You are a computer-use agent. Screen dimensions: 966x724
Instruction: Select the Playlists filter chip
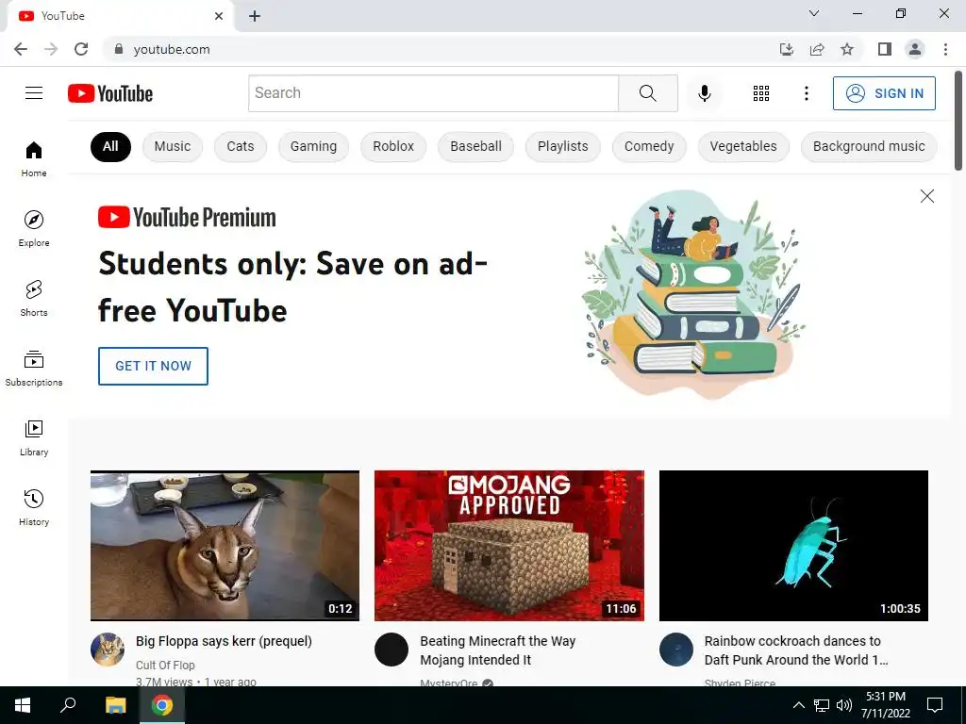(x=562, y=146)
